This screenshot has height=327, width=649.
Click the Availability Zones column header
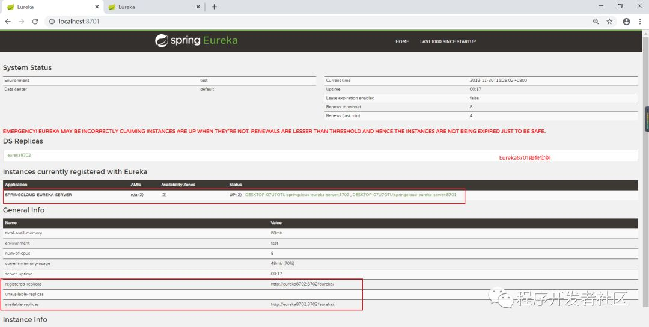(x=178, y=185)
